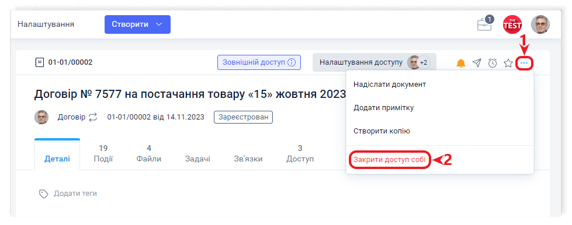Click registration text 01-01/00002 від 14.11.2023
Screen dimensions: 572x225
[x=156, y=117]
